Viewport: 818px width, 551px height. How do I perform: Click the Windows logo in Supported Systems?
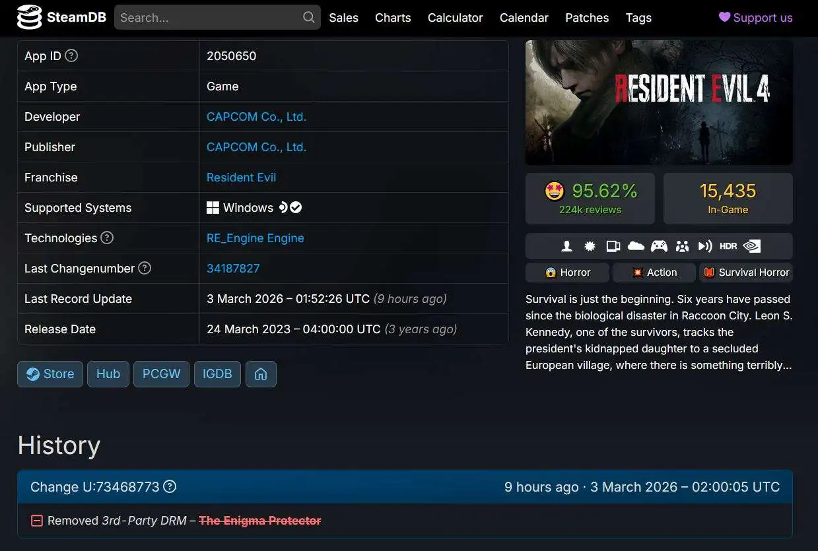point(213,208)
